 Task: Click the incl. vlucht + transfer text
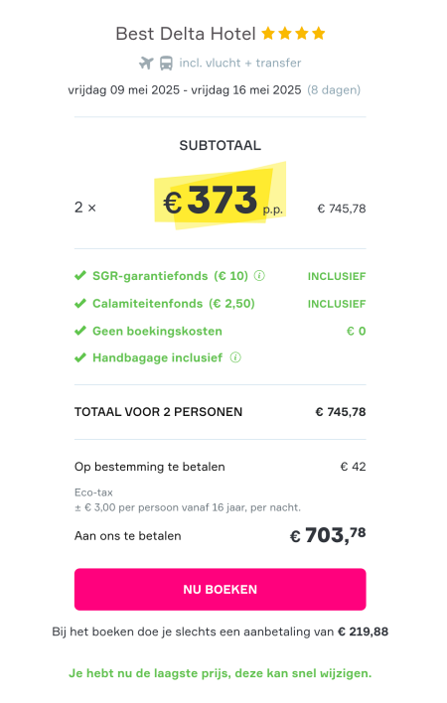click(239, 63)
